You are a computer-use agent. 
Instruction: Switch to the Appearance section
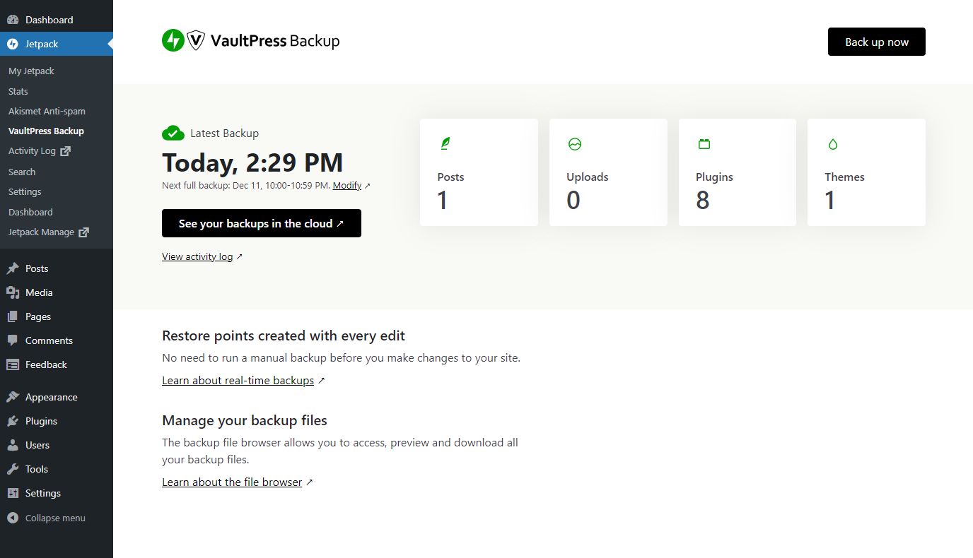pyautogui.click(x=52, y=396)
